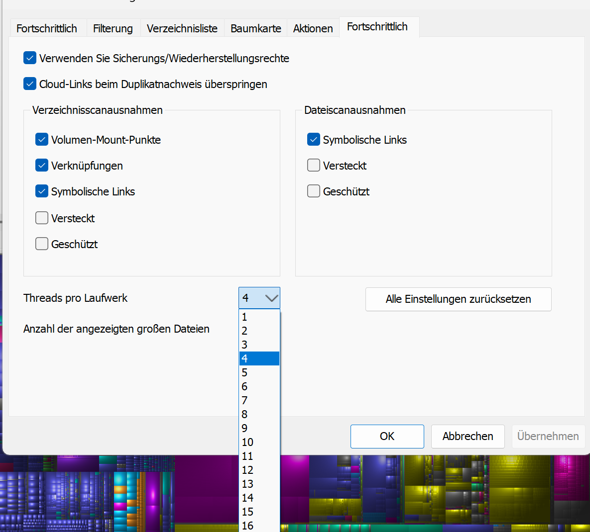590x532 pixels.
Task: Toggle Volumen-Mount-Punkte checkbox
Action: (42, 139)
